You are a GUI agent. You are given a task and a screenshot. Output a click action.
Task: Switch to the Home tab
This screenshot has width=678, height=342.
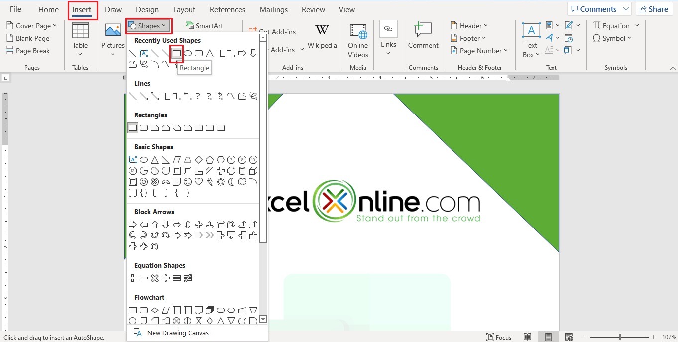point(48,9)
